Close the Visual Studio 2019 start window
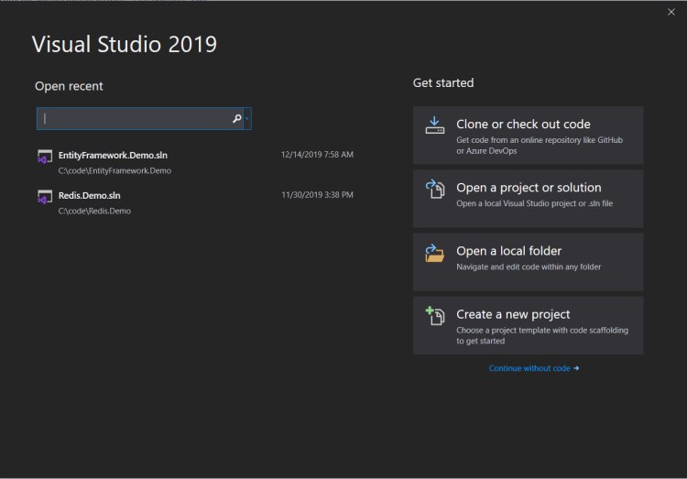The width and height of the screenshot is (687, 479). coord(671,12)
